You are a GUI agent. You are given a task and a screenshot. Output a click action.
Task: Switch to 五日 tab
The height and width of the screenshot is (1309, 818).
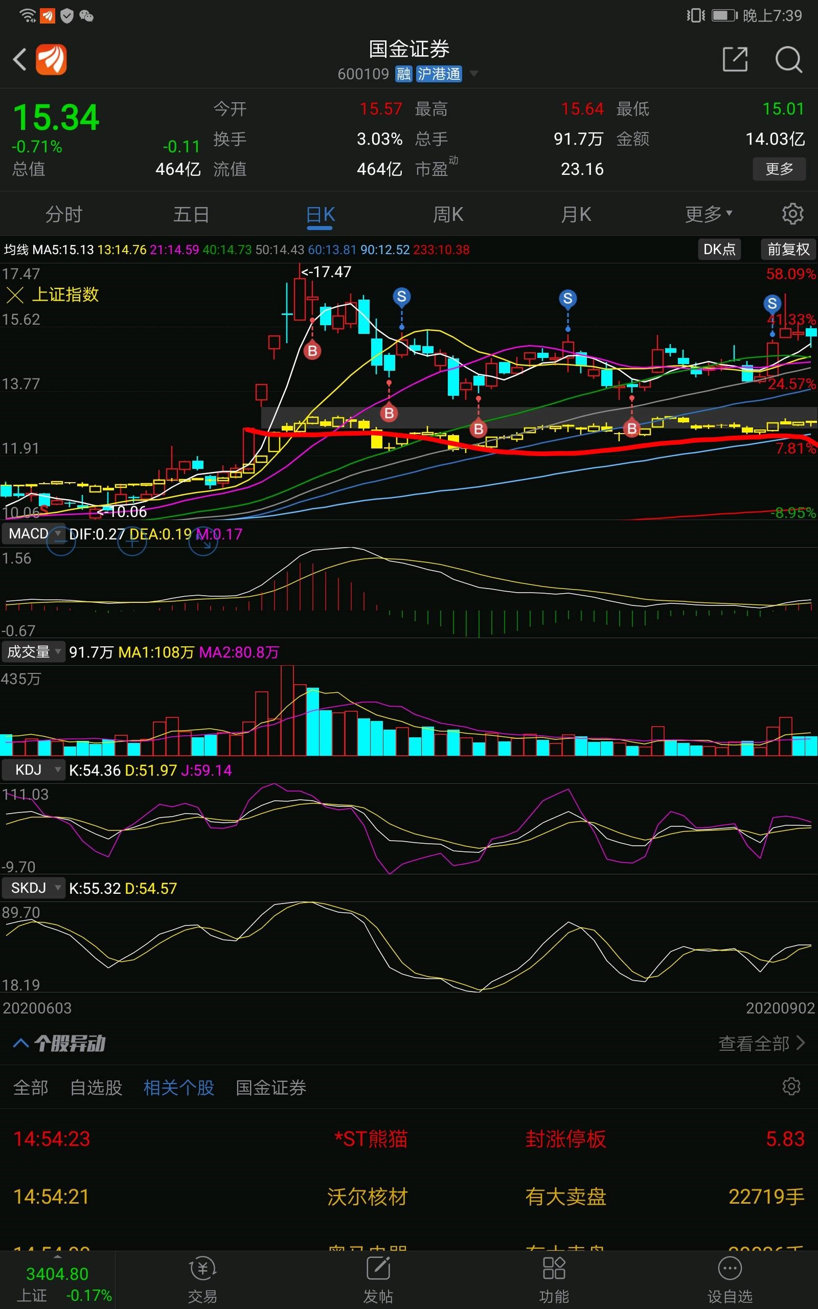pos(192,214)
